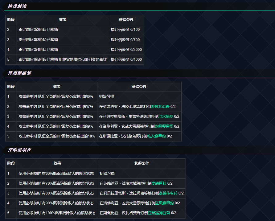Follow the 吃人鳞甲豹 link
The image size is (275, 221).
(156, 136)
